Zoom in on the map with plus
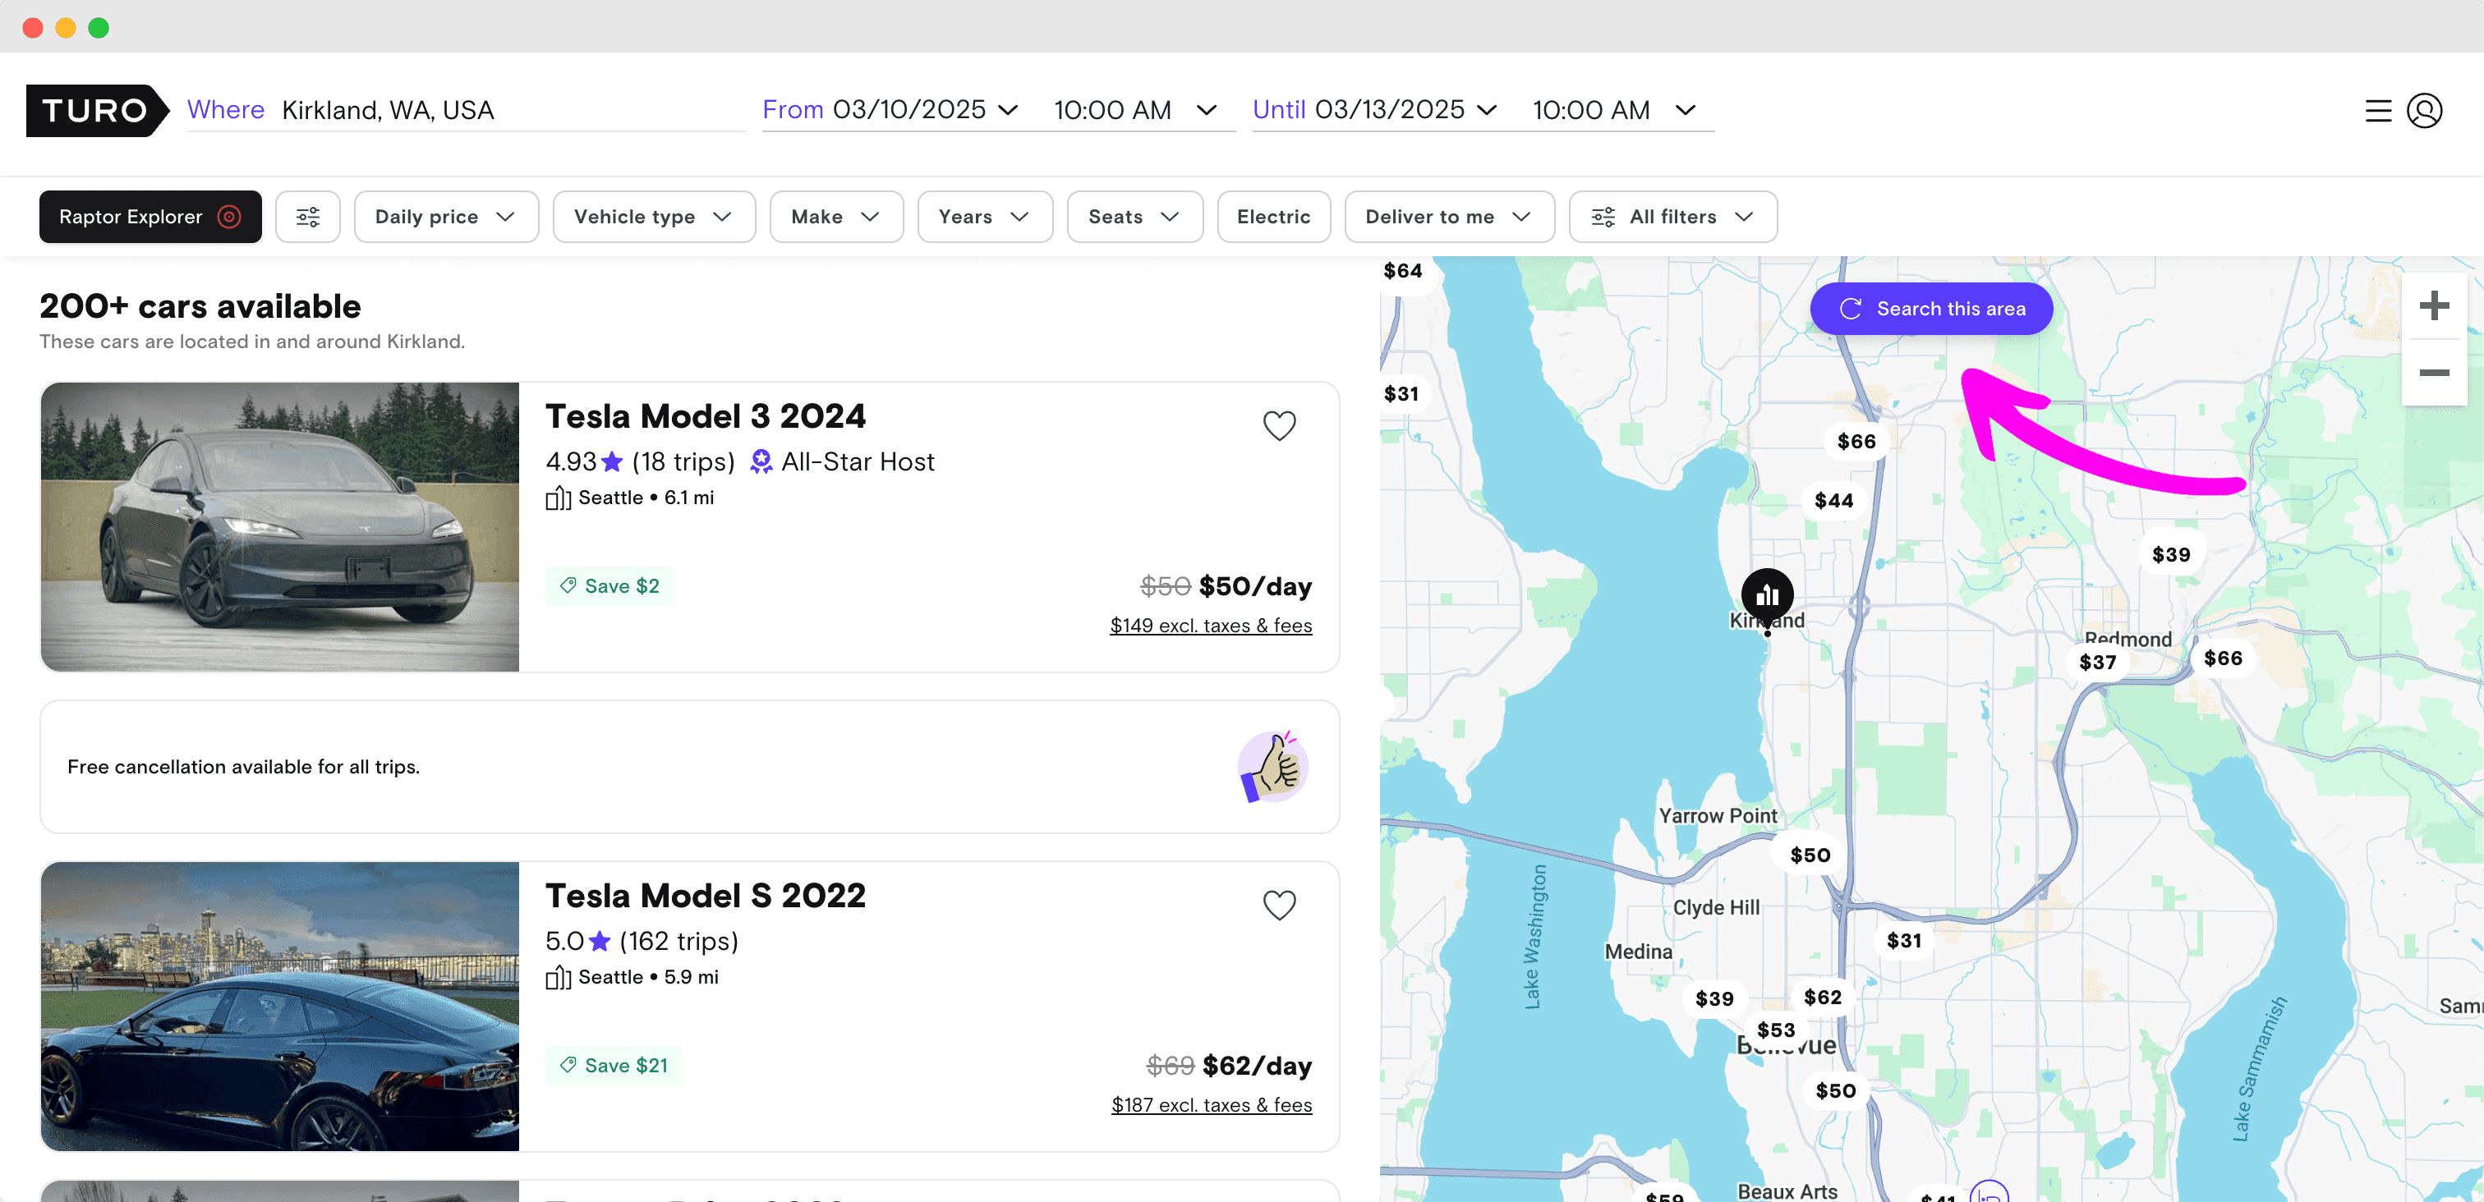The image size is (2484, 1202). pyautogui.click(x=2434, y=306)
